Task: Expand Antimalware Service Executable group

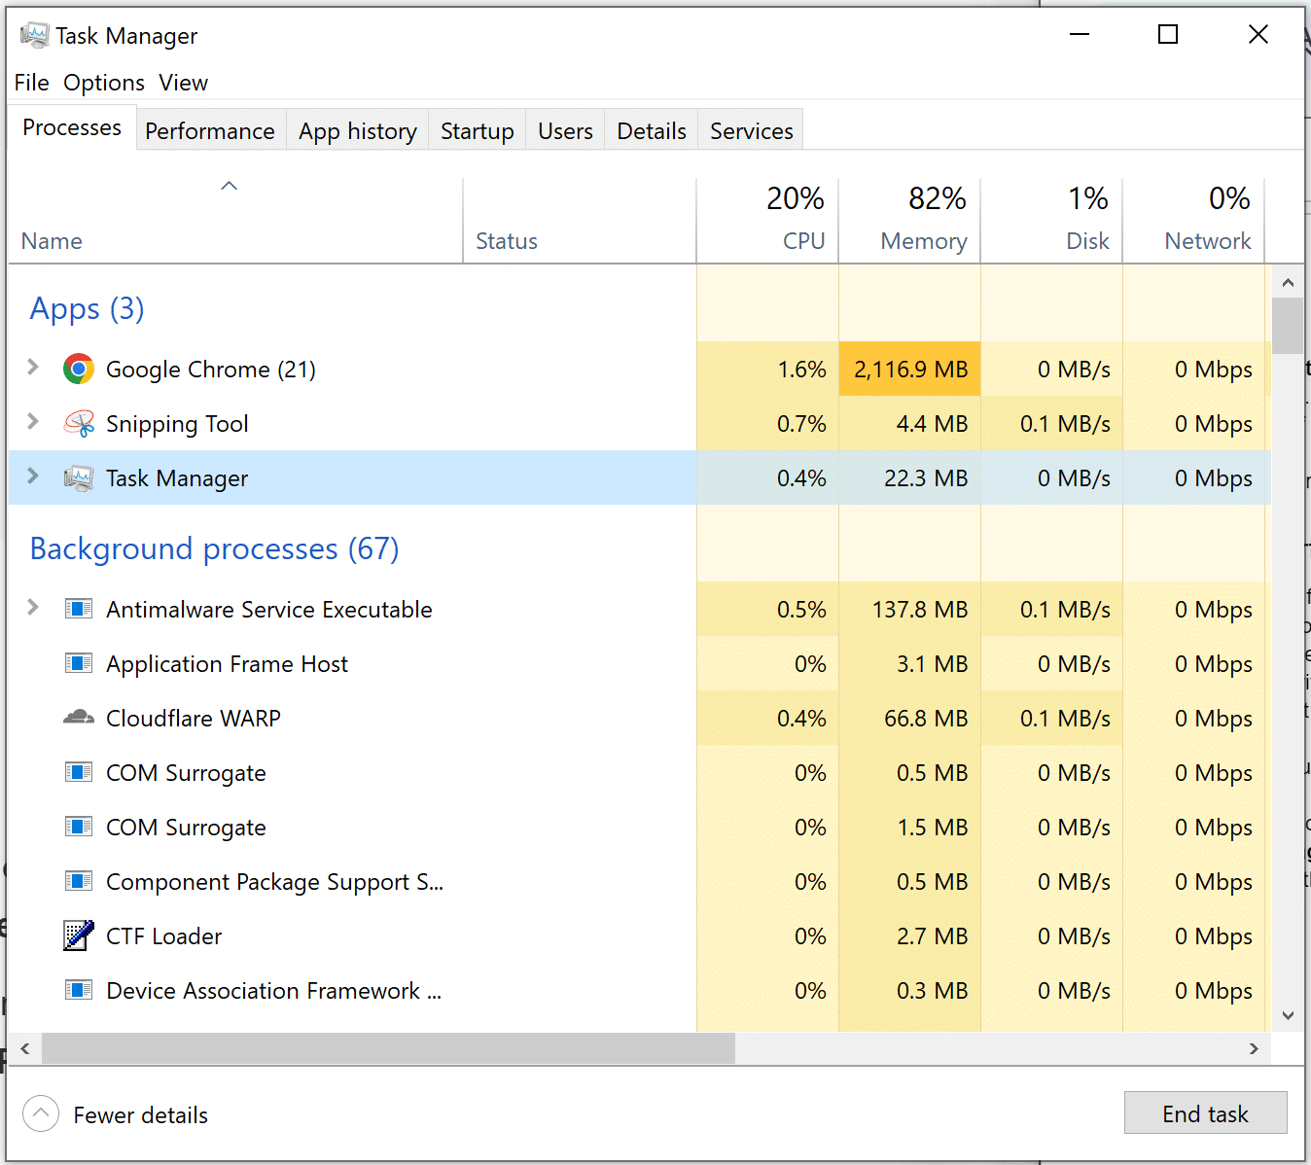Action: [33, 608]
